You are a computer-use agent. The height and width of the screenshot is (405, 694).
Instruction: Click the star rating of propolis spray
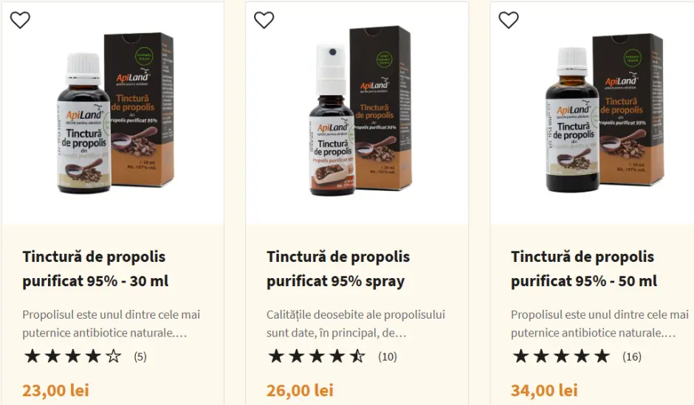[x=317, y=357]
